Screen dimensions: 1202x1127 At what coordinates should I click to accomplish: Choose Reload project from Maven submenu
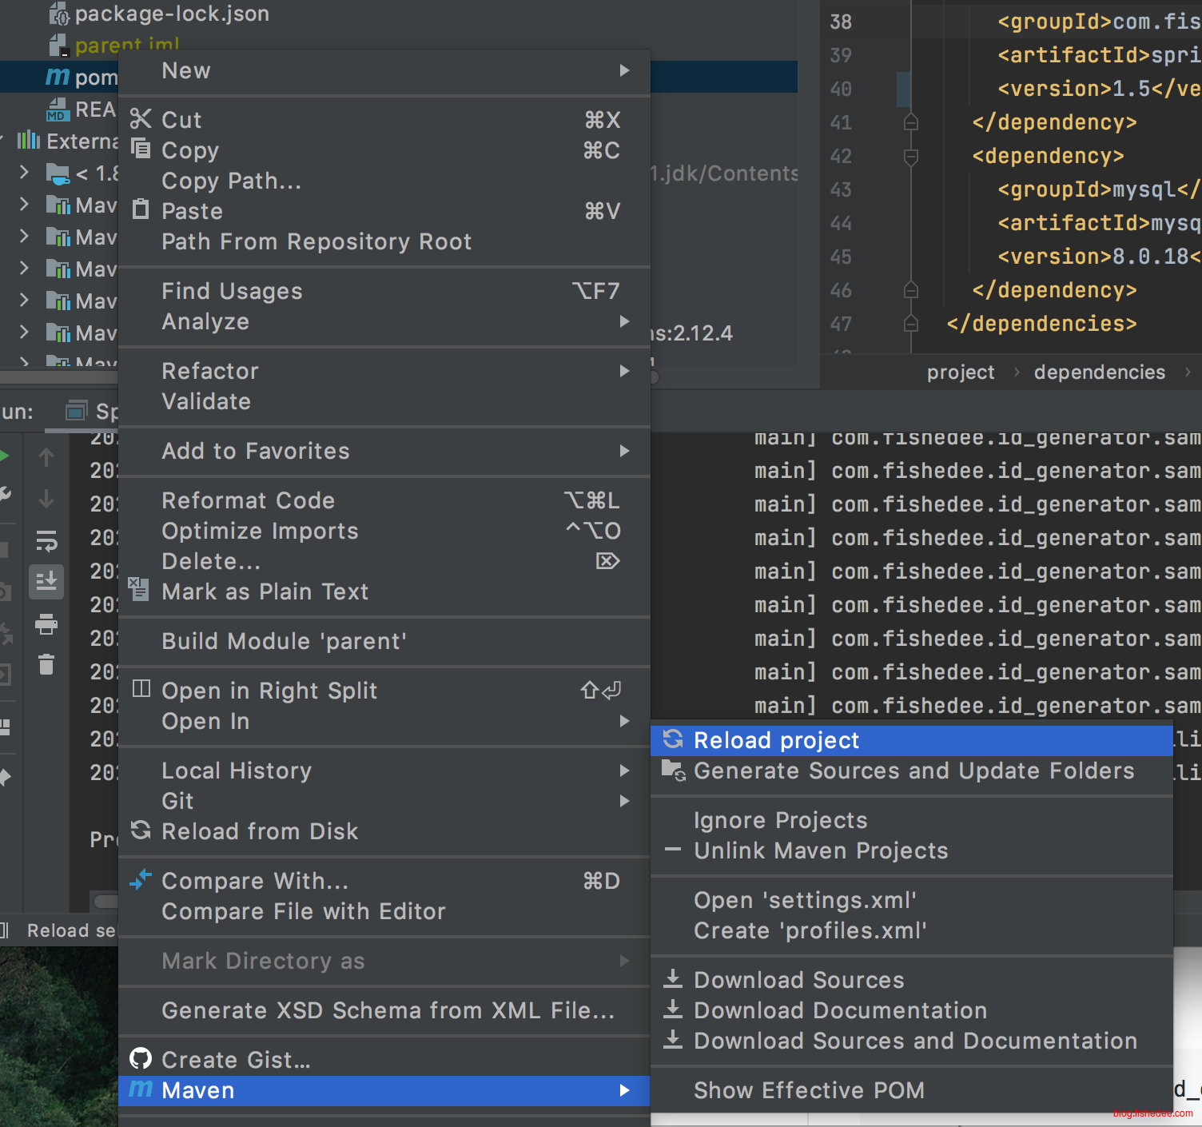tap(776, 740)
